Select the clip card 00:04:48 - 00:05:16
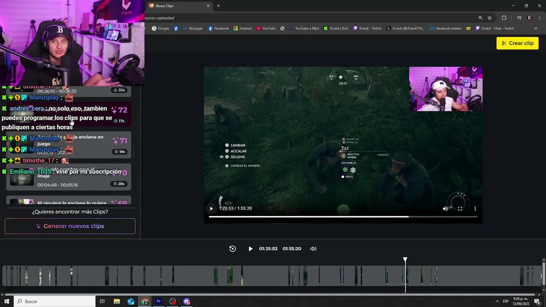The image size is (546, 307). (68, 177)
